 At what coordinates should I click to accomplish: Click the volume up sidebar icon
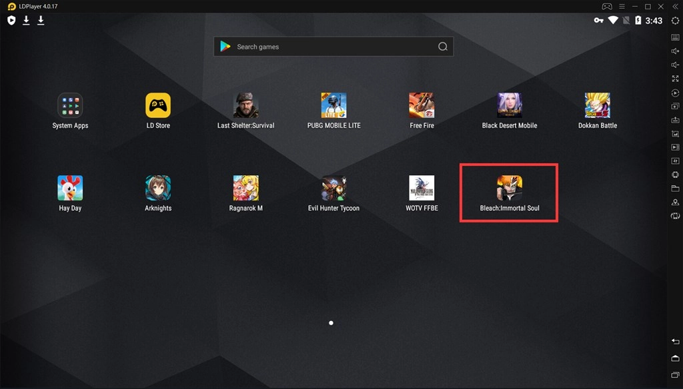click(x=675, y=51)
